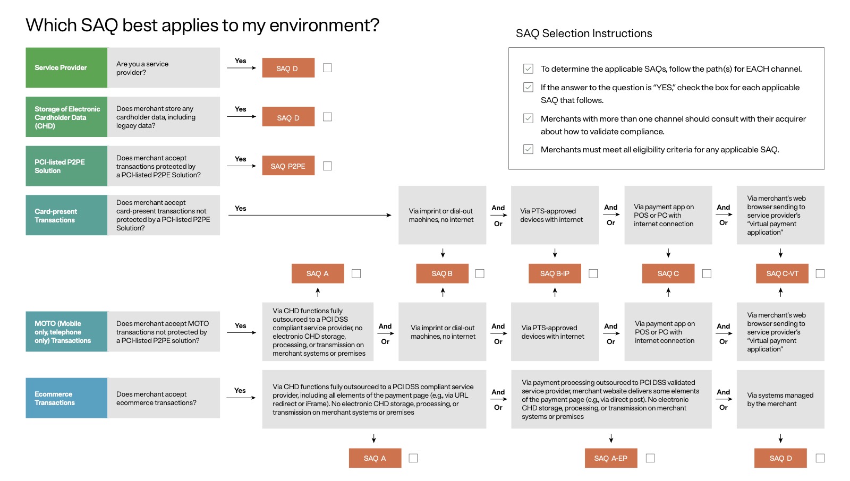Image resolution: width=850 pixels, height=481 pixels.
Task: Select the blue Ecommerce Transactions tile
Action: [66, 398]
